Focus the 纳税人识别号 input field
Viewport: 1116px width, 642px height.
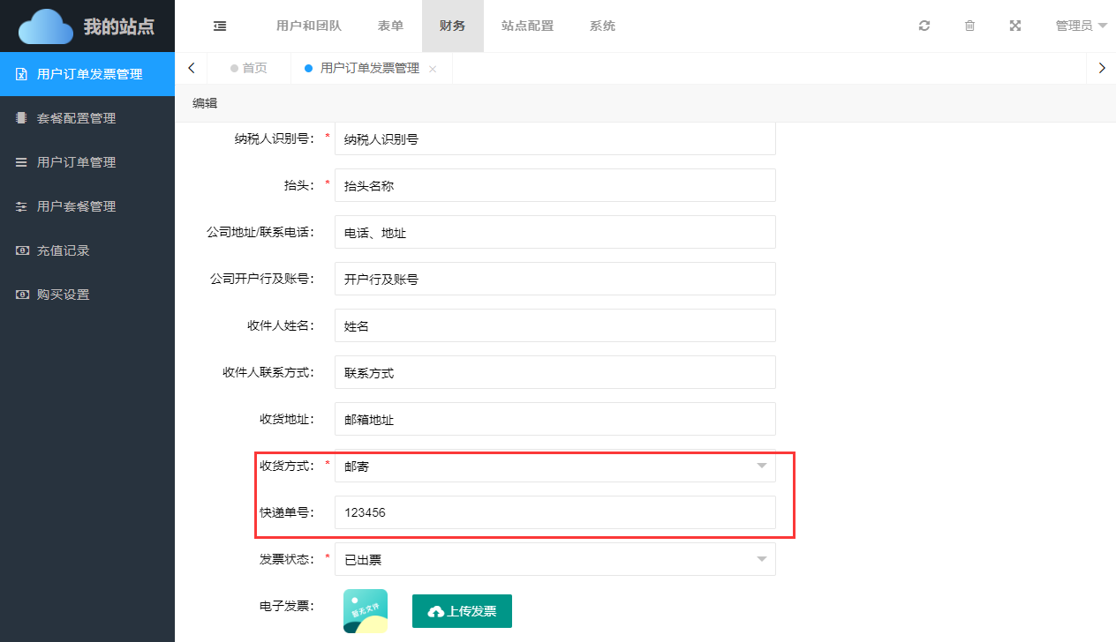(554, 138)
